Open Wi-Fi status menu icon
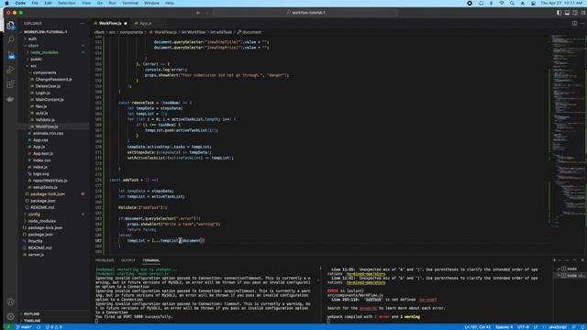Image resolution: width=587 pixels, height=330 pixels. [502, 3]
